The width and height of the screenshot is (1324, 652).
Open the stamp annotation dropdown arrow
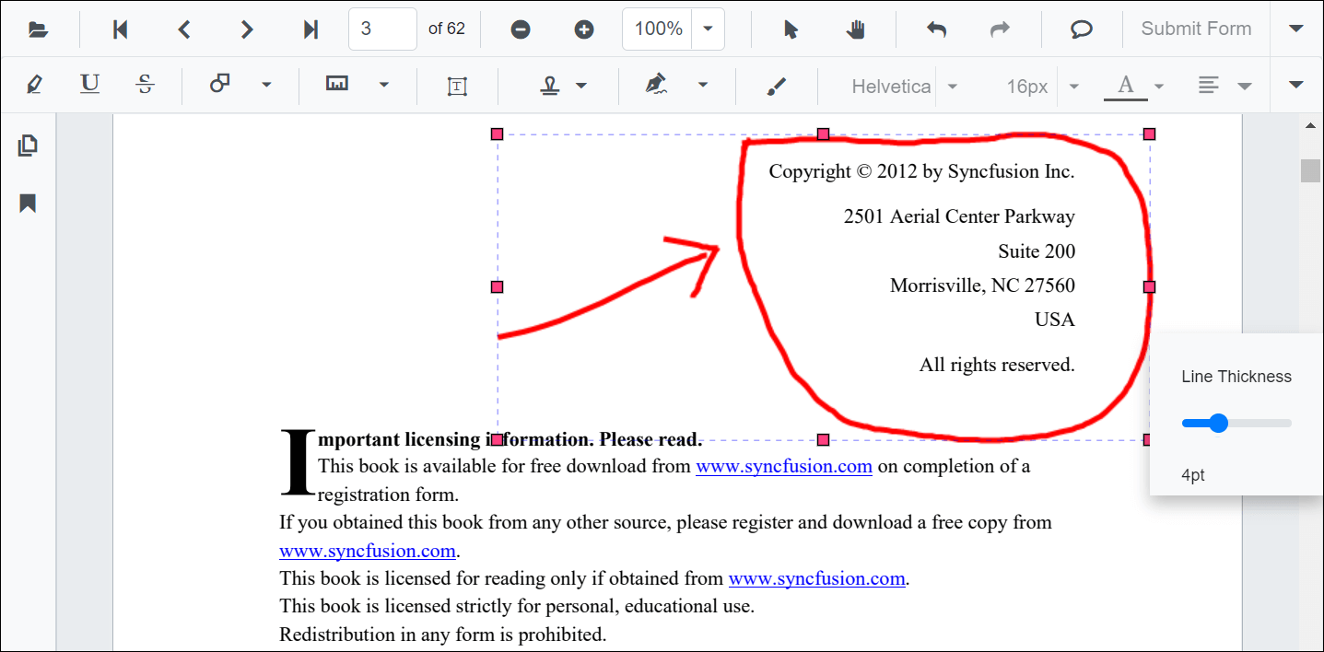click(x=581, y=86)
